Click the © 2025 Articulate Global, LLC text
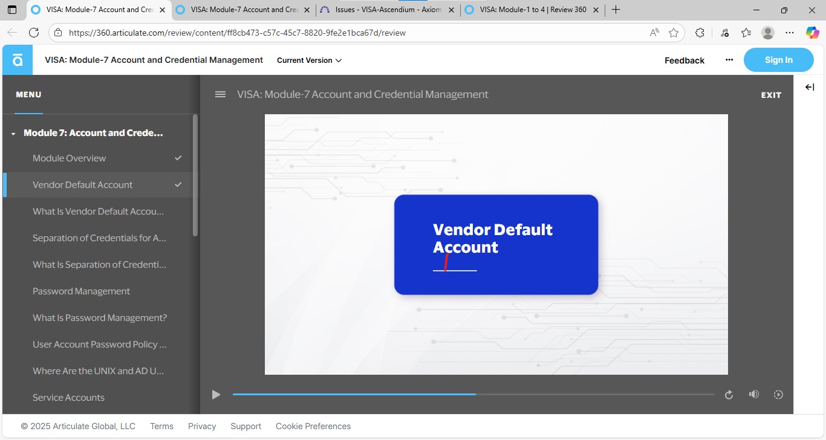The height and width of the screenshot is (440, 826). [78, 426]
